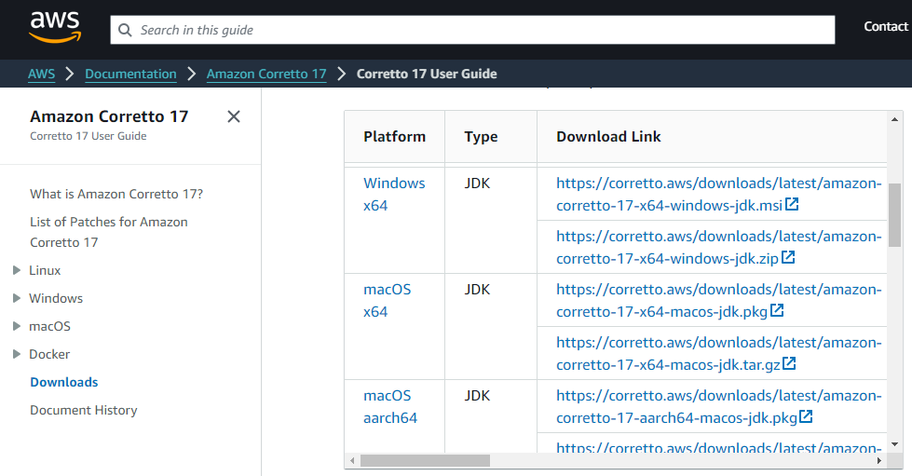Click the Contact link in header

tap(886, 27)
